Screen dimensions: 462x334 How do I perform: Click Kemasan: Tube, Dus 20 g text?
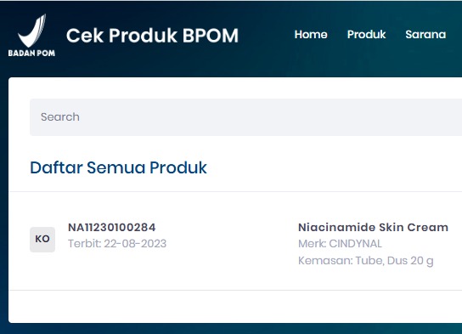pos(366,261)
